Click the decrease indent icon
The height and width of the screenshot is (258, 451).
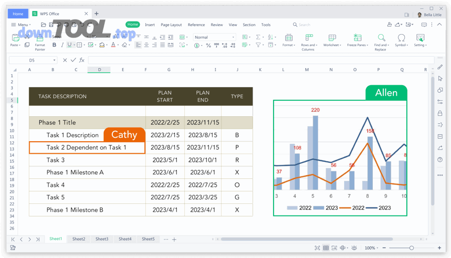[x=162, y=37]
